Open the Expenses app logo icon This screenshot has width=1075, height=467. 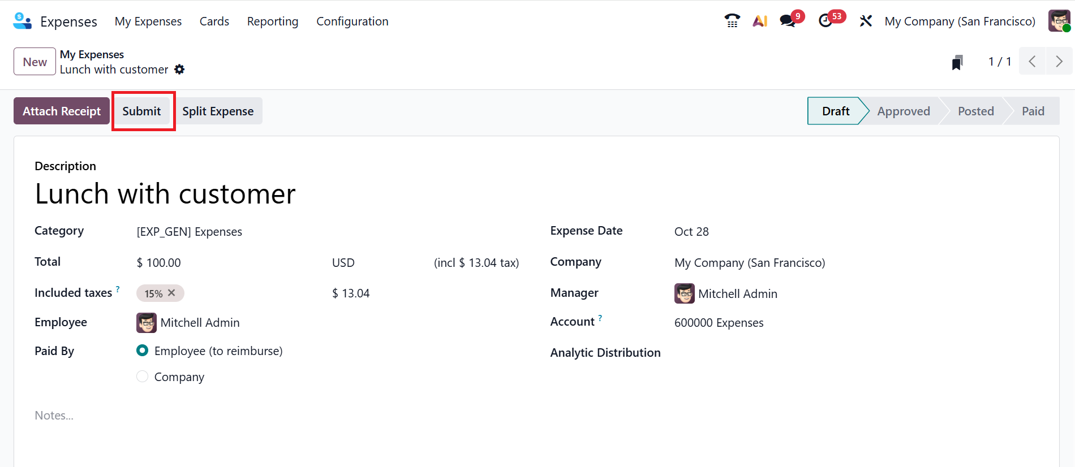[x=22, y=21]
